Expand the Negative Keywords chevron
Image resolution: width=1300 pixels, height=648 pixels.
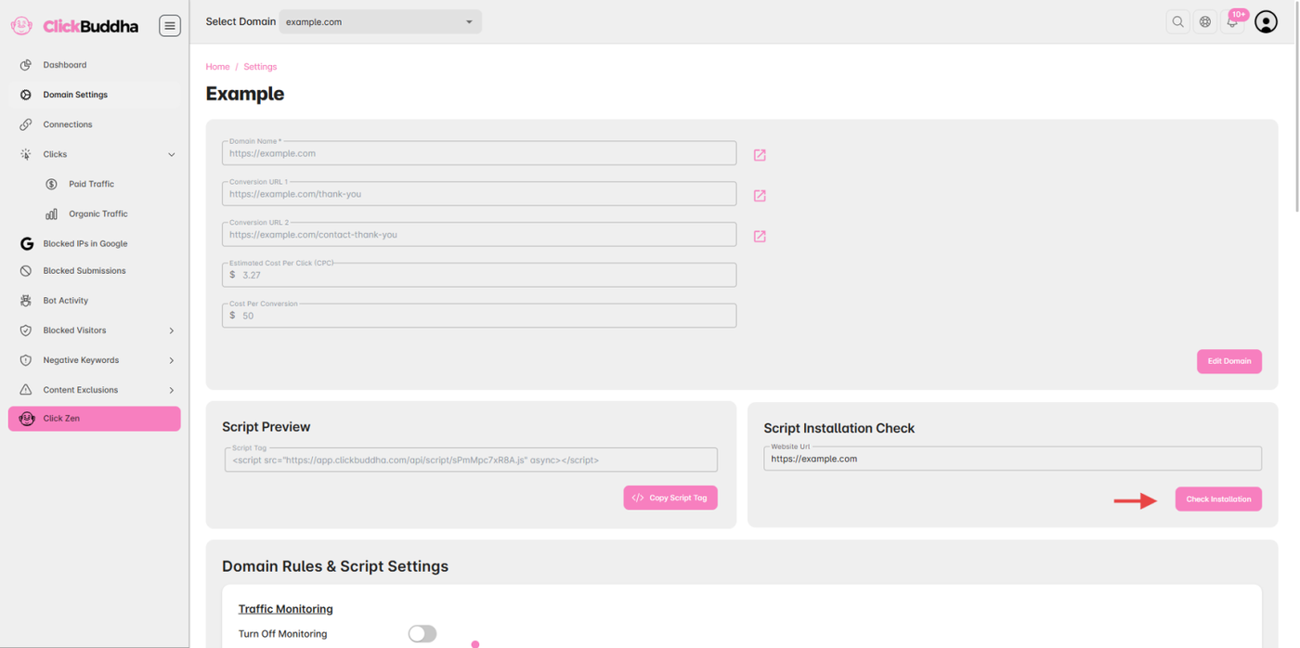pos(172,360)
